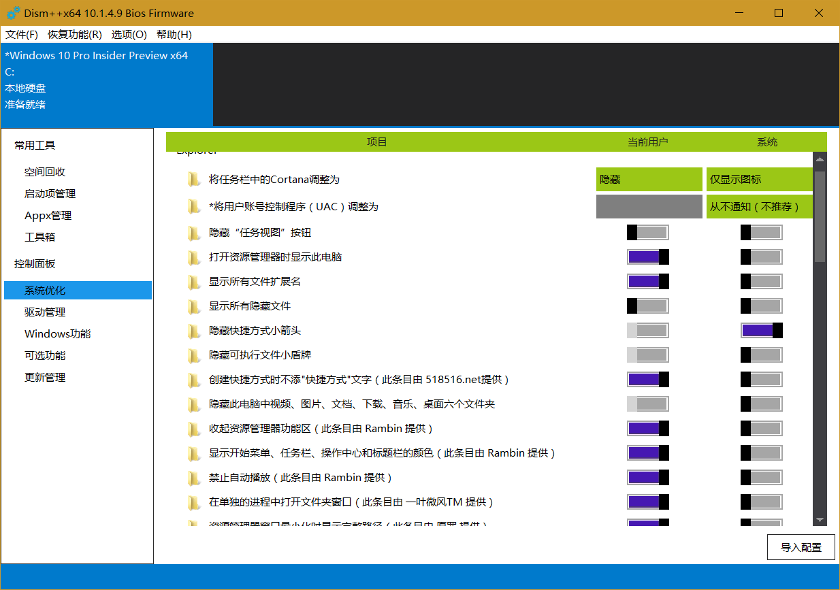Open the 文件(F) menu

pos(22,35)
